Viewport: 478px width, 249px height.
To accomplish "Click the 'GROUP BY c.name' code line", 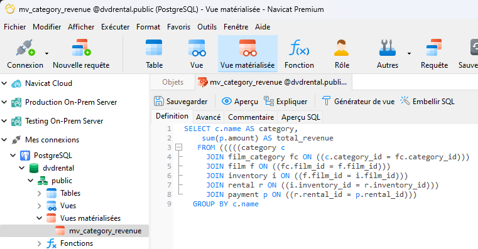I will [225, 204].
